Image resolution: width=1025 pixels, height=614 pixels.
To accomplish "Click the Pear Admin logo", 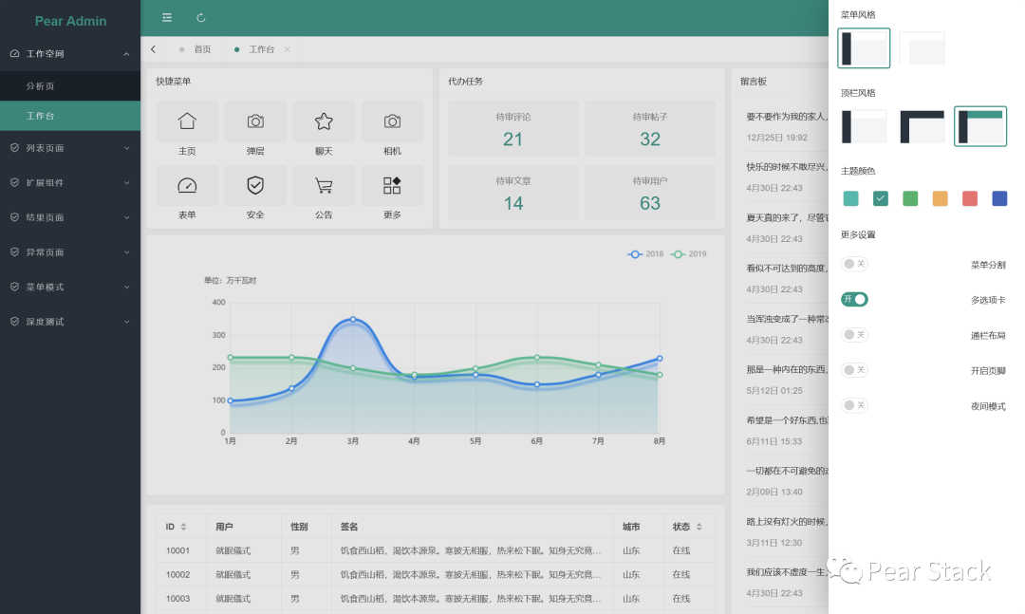I will (x=70, y=21).
